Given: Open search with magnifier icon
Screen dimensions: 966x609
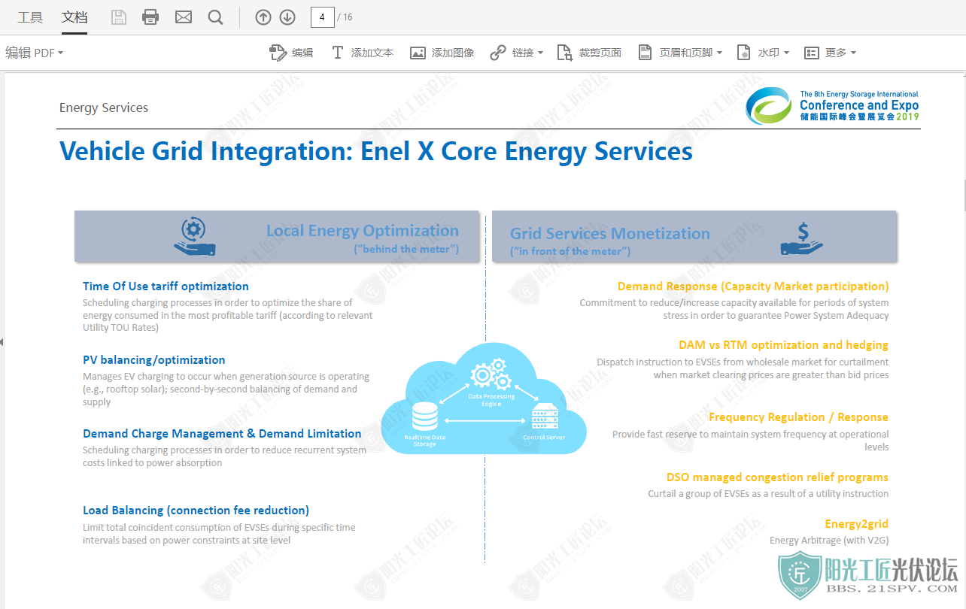Looking at the screenshot, I should pos(216,17).
